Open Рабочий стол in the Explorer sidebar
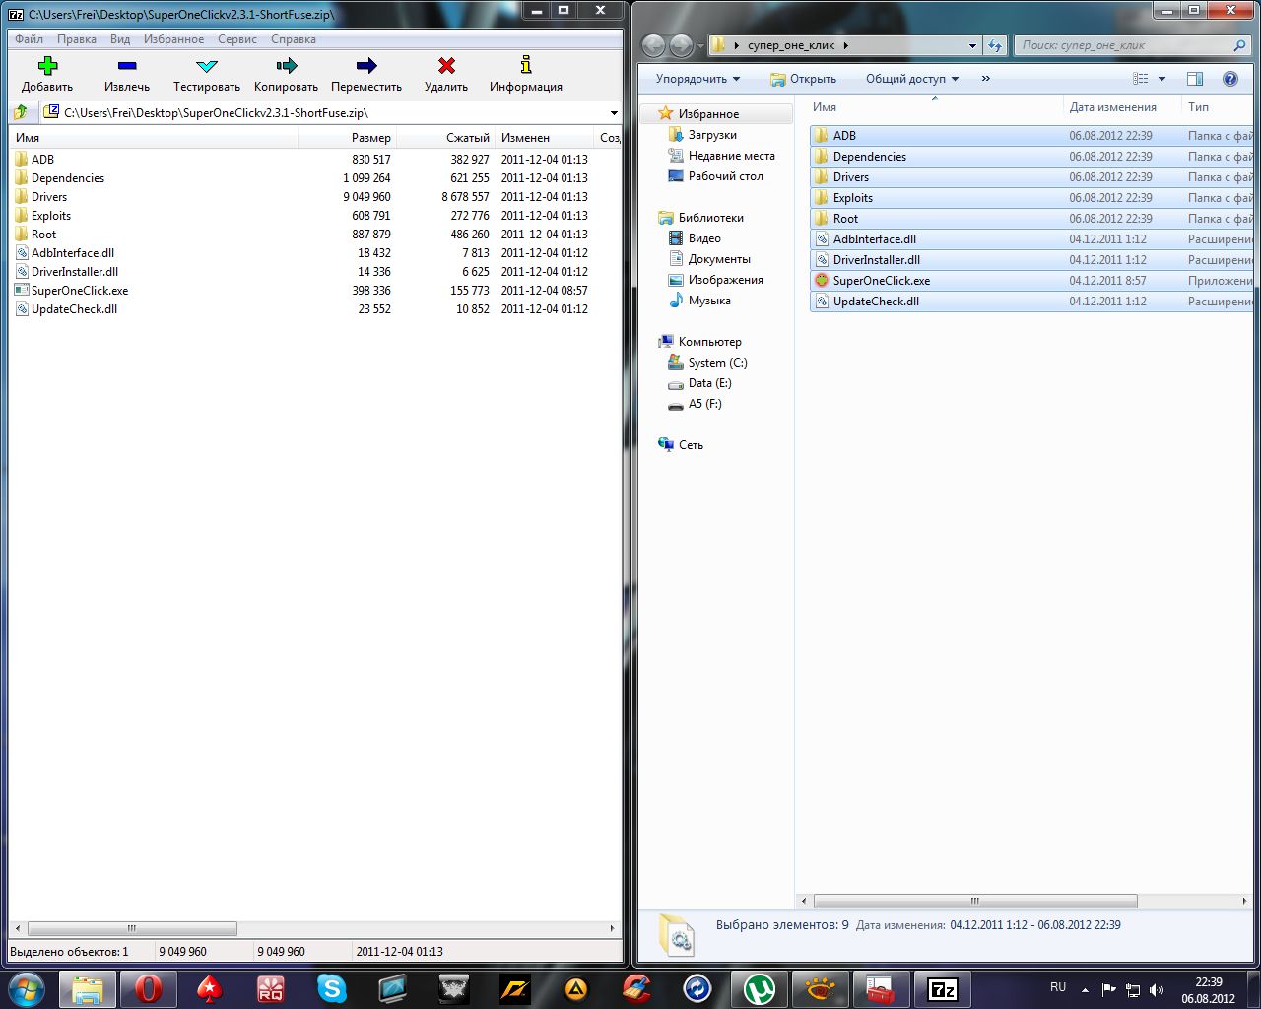 tap(725, 176)
